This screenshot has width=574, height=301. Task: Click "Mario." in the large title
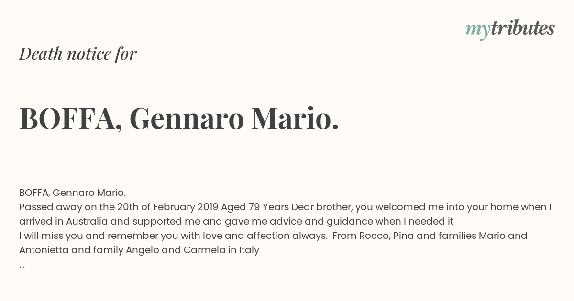click(295, 118)
